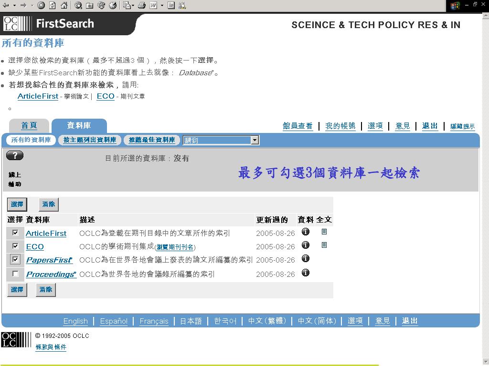Image resolution: width=489 pixels, height=366 pixels.
Task: Click the Mail toolbar icon
Action: [126, 5]
